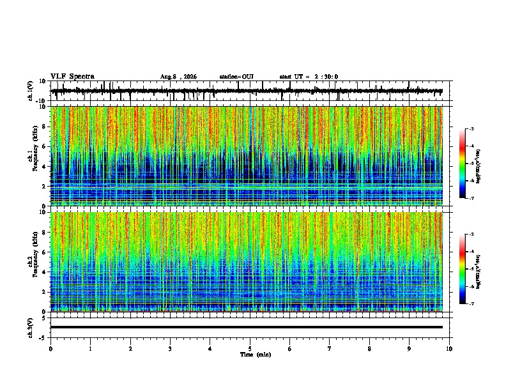506x391 pixels.
Task: Click the ch.1 frequency spectrogram panel
Action: coord(247,156)
